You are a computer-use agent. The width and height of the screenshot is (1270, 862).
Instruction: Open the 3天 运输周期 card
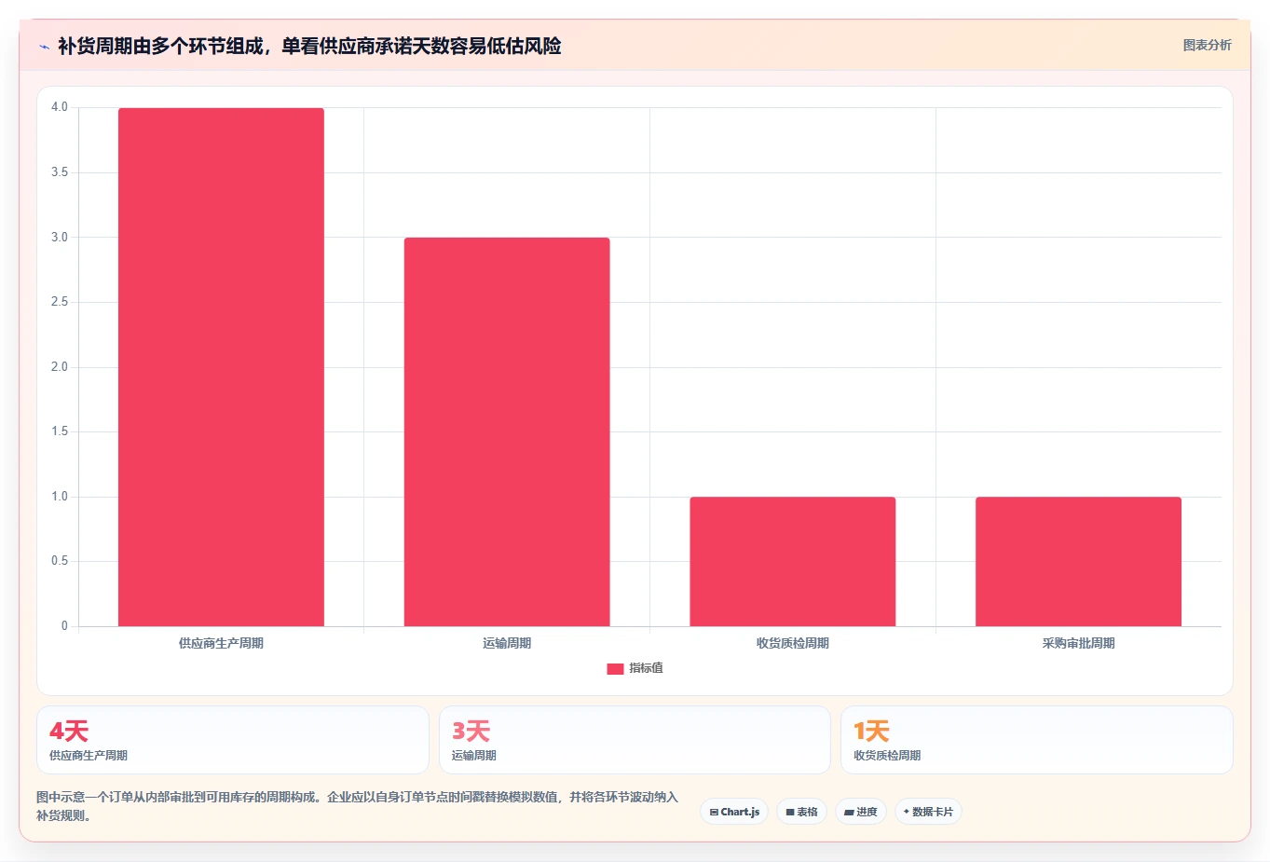635,740
